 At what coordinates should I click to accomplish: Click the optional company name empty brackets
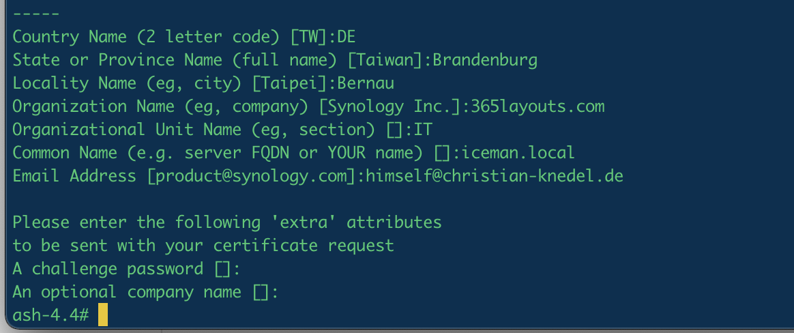pos(261,292)
